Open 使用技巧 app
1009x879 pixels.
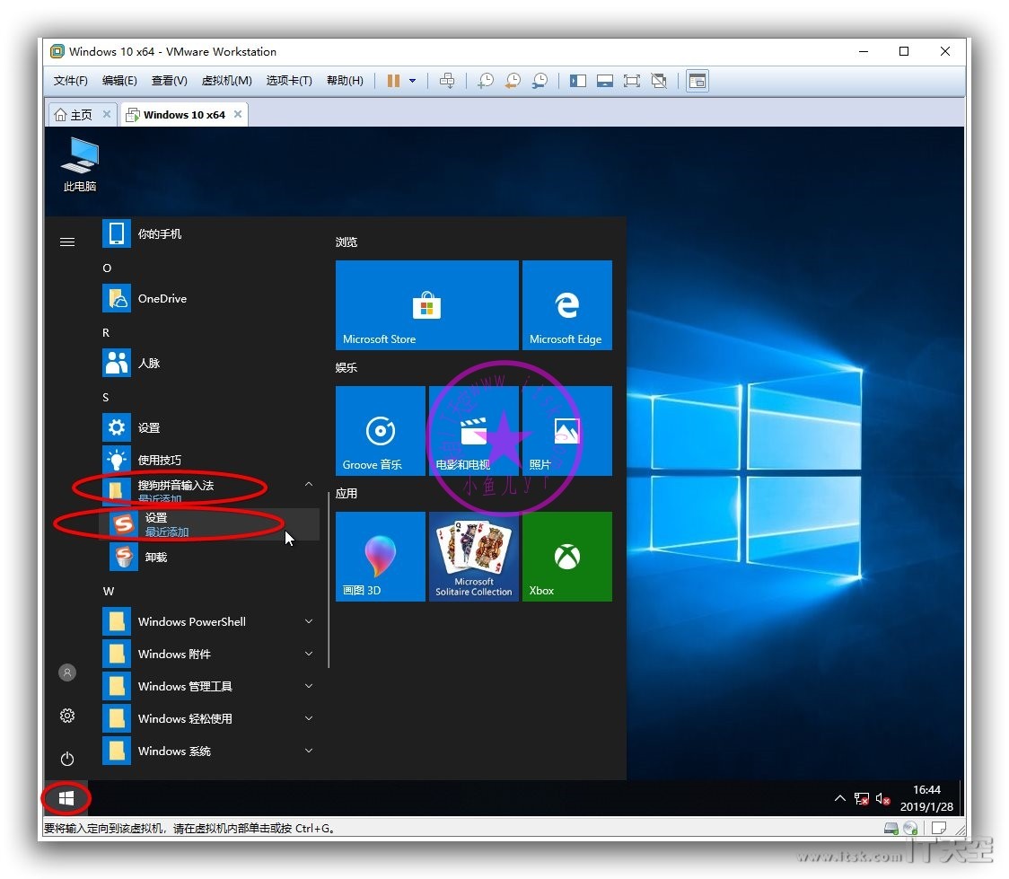click(x=210, y=460)
